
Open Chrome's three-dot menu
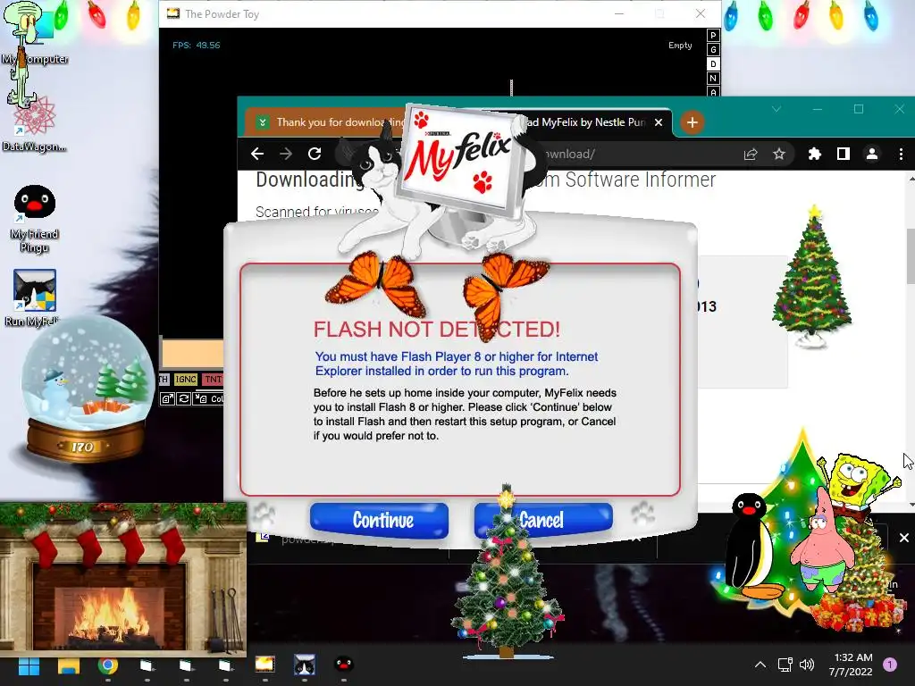(901, 154)
